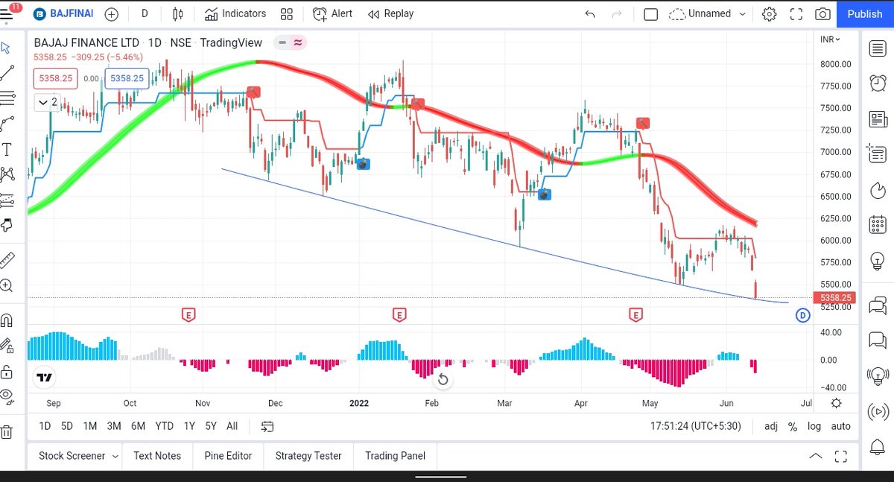Expand bottom panel with up chevron
Screen dimensions: 894x482
pos(816,456)
